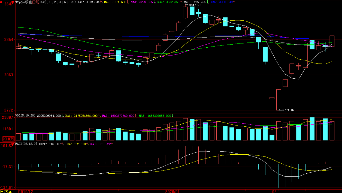The height and width of the screenshot is (193, 342).
Task: Click the VOL(5,10,20) indicator label
Action: 25,116
